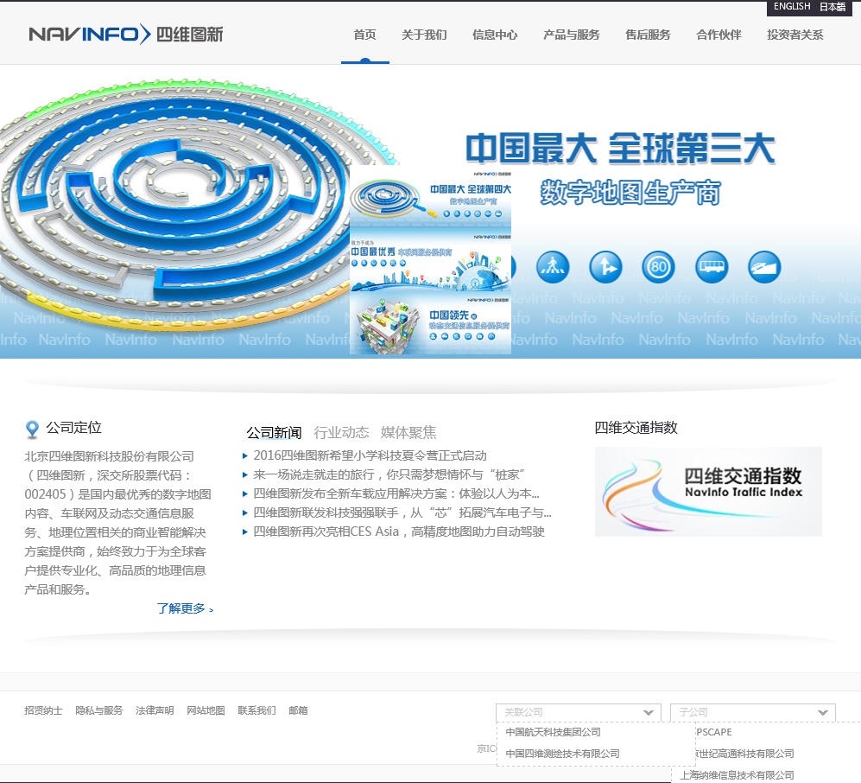Viewport: 861px width, 783px height.
Task: Click the location pin icon beside 公司定位
Action: (33, 430)
